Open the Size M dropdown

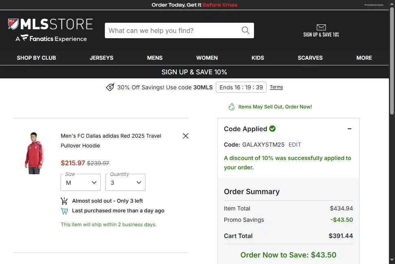[80, 182]
